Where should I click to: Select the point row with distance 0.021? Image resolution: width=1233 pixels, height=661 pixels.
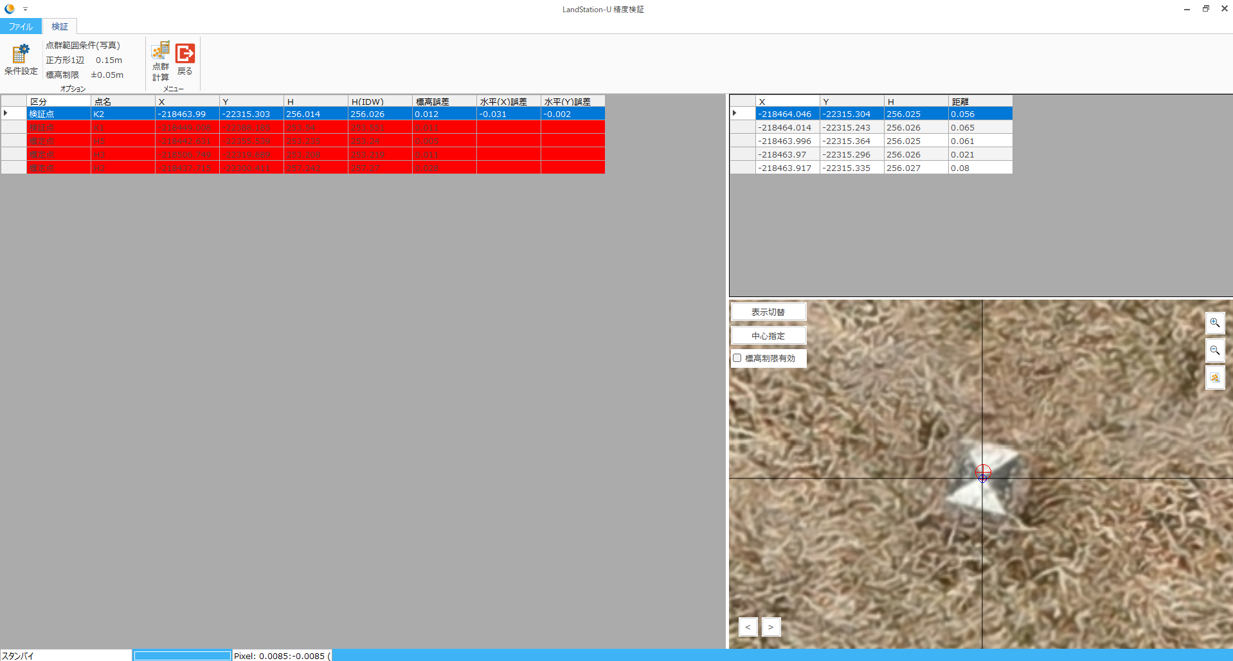coord(883,154)
